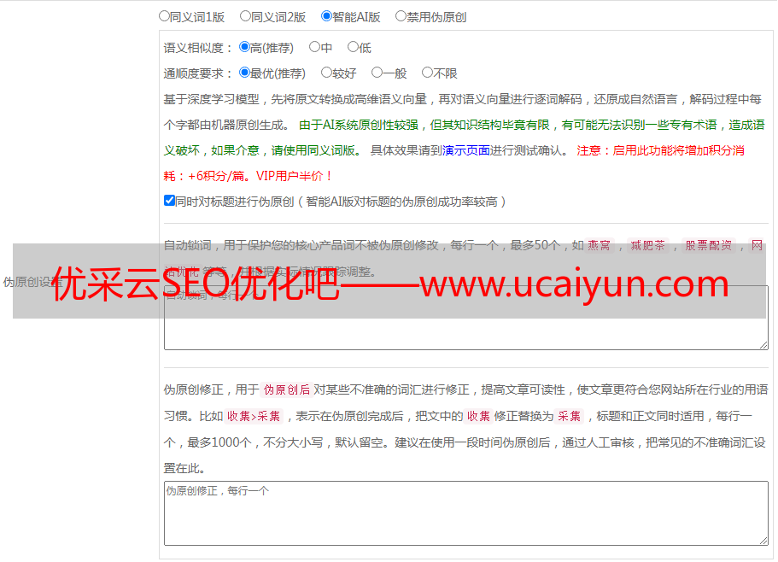Click the red 注意 points warning text
778x562 pixels.
point(454,163)
